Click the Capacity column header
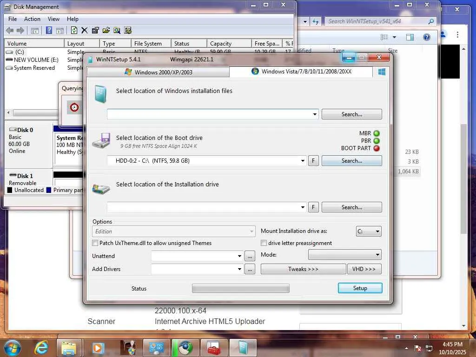Image resolution: width=476 pixels, height=357 pixels. pyautogui.click(x=229, y=43)
